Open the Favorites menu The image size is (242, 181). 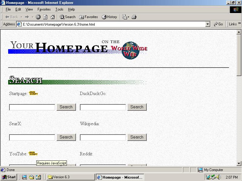click(x=44, y=9)
